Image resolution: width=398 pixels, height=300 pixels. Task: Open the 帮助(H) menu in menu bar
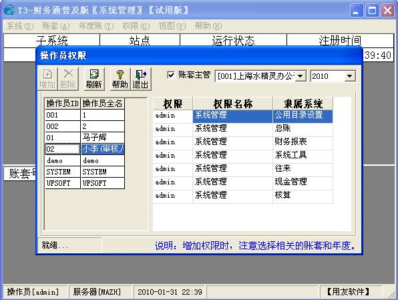tap(208, 26)
